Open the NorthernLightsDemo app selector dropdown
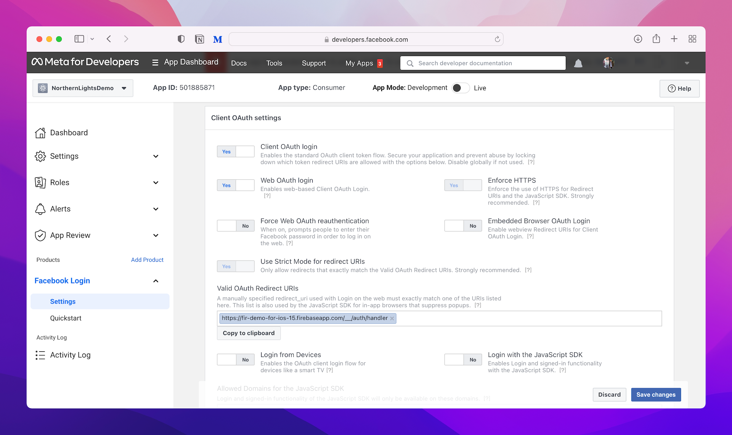Image resolution: width=732 pixels, height=435 pixels. [x=83, y=88]
